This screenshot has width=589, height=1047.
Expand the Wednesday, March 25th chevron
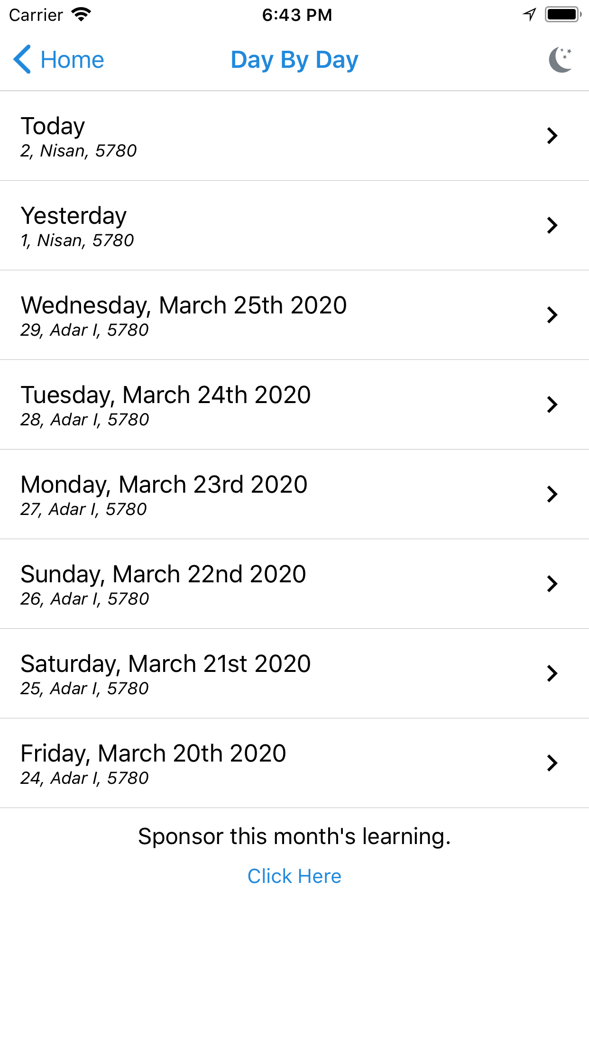[x=552, y=315]
